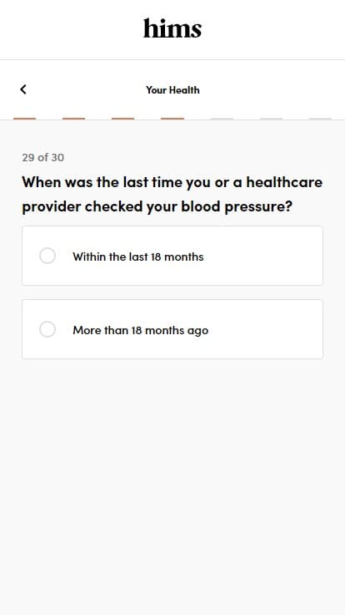Click the third progress bar segment
This screenshot has height=615, width=345.
point(122,119)
